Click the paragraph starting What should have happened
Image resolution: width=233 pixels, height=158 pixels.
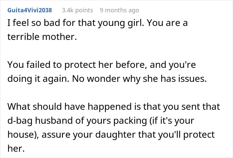(114, 127)
